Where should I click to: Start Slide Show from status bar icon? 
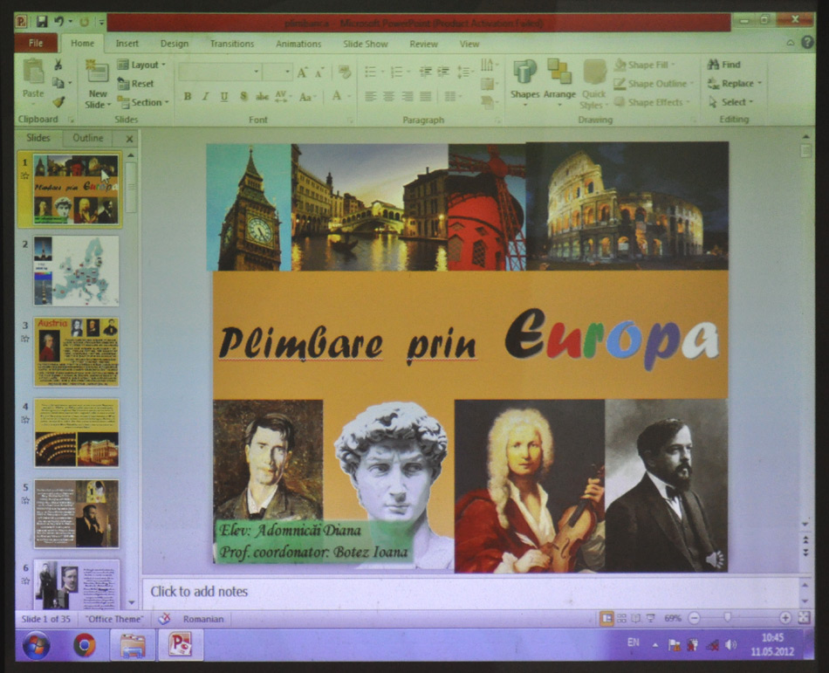[x=651, y=618]
